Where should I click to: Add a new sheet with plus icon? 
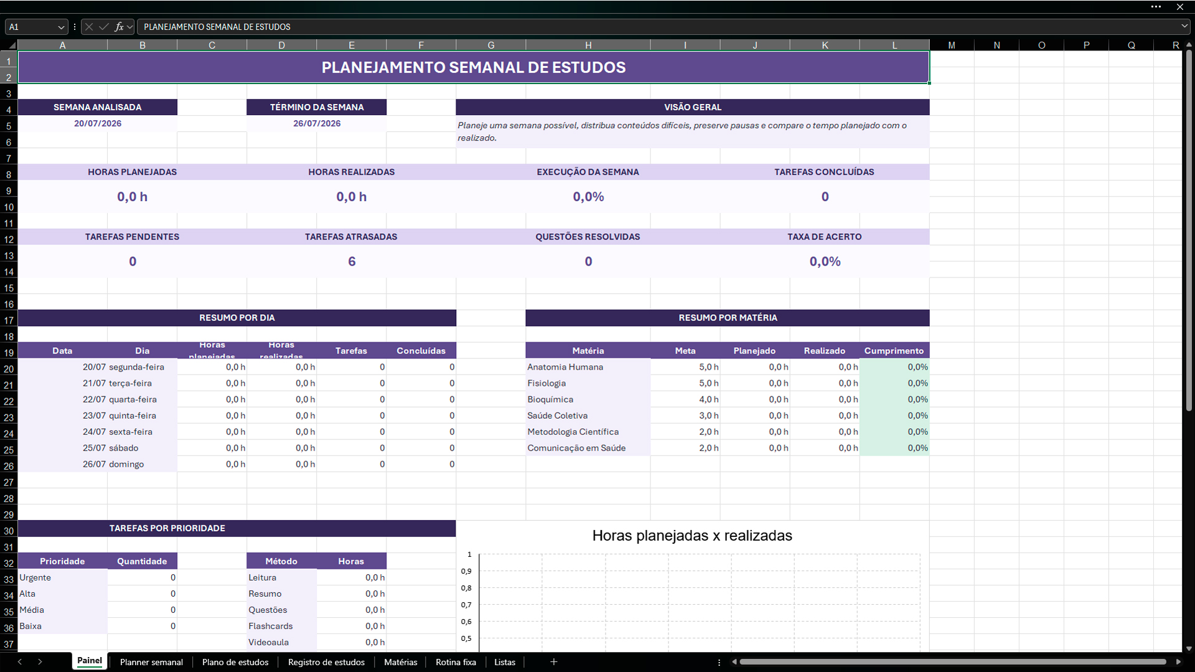[554, 662]
